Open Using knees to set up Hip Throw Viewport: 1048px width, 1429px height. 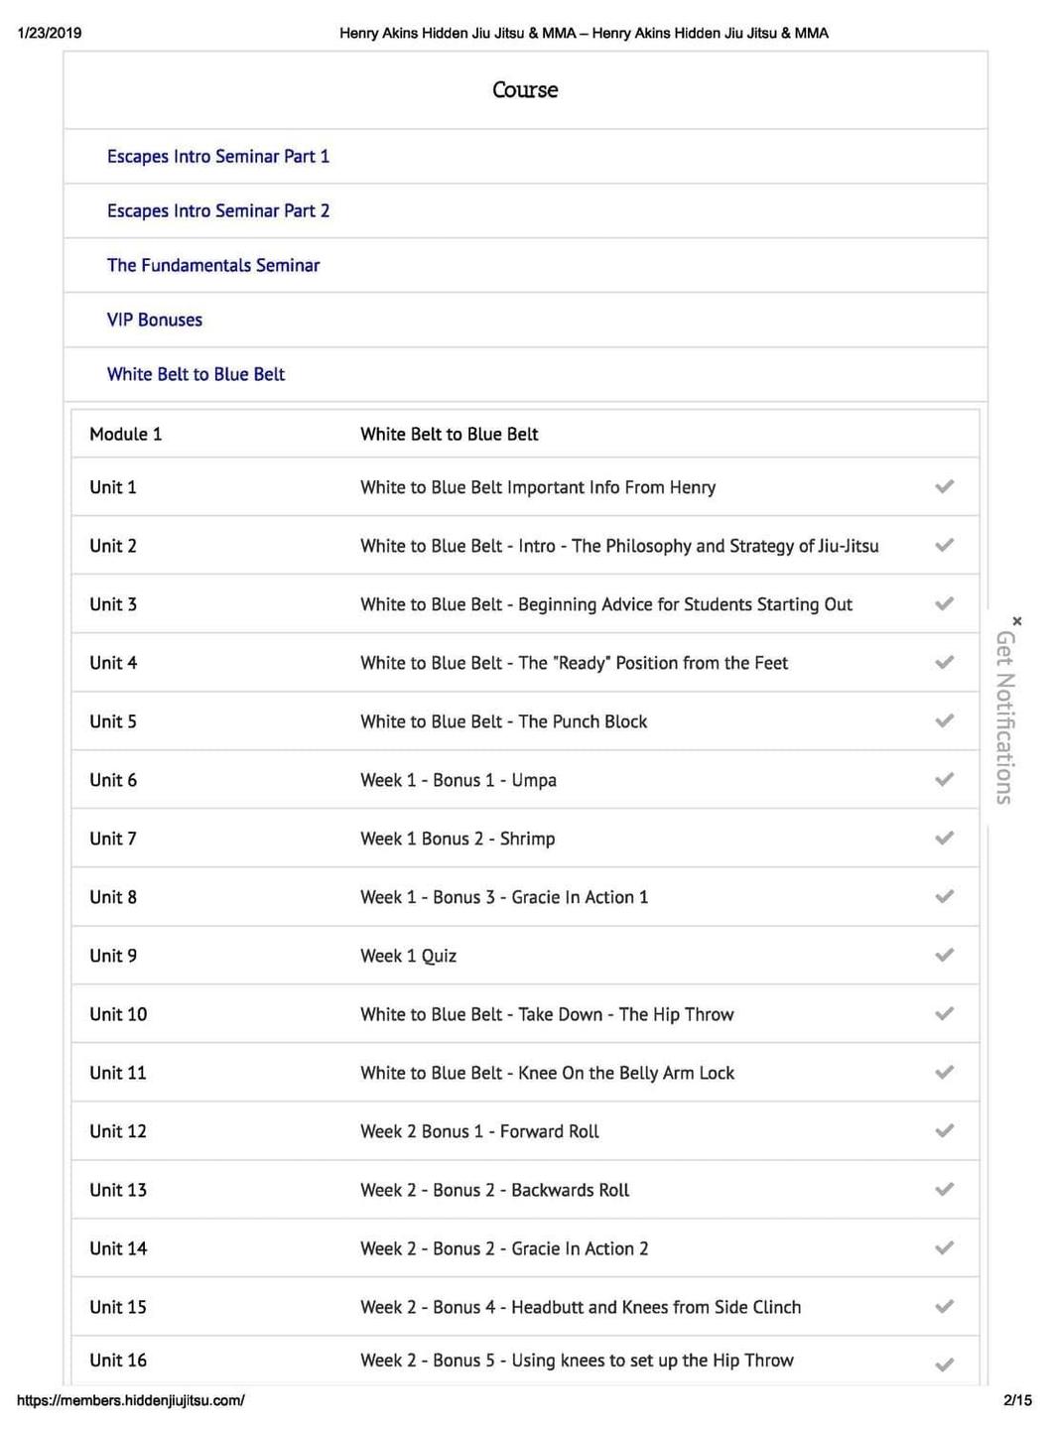[577, 1361]
